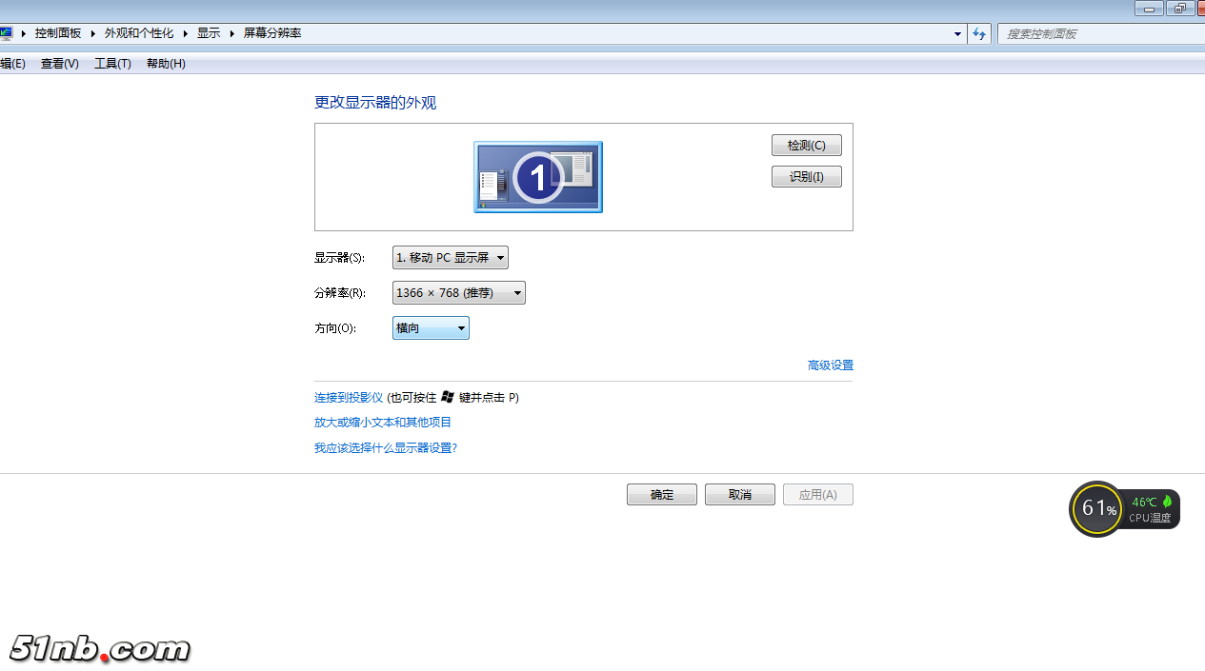The height and width of the screenshot is (671, 1205).
Task: Click the 61% memory usage floating circle
Action: (x=1097, y=509)
